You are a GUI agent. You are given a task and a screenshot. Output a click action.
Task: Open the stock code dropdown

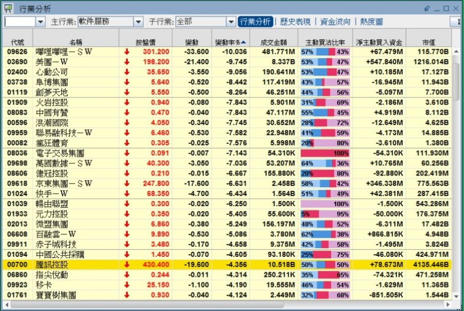point(41,22)
